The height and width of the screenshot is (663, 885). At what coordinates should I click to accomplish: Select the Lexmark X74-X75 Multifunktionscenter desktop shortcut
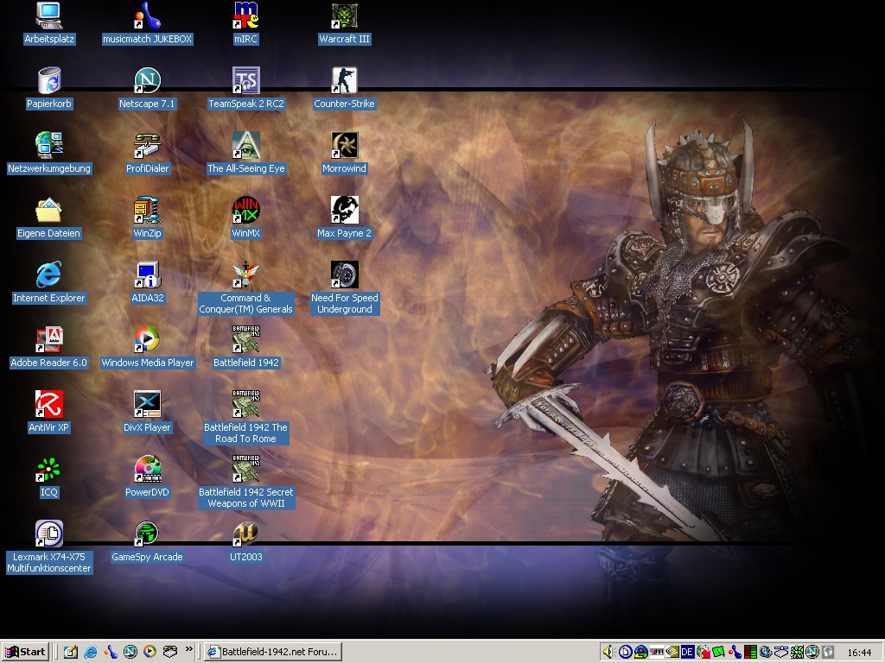[49, 546]
